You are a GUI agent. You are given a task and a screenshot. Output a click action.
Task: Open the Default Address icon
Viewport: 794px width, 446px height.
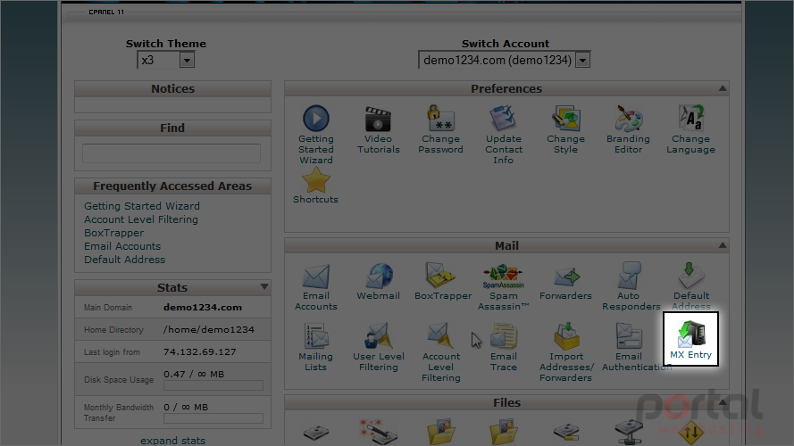(690, 275)
